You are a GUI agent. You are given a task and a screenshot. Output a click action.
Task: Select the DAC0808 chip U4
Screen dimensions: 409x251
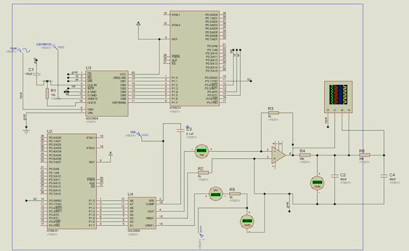pos(142,213)
